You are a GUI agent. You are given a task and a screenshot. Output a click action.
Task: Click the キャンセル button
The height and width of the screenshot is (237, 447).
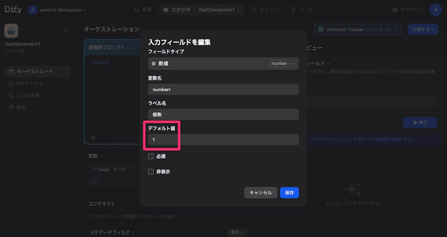(261, 193)
